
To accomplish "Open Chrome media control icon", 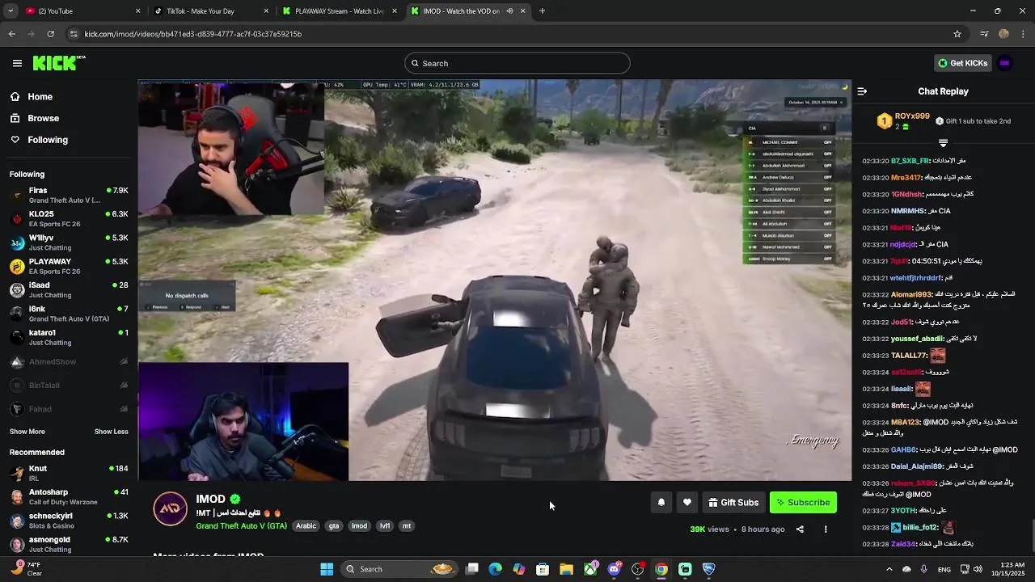I will click(984, 34).
